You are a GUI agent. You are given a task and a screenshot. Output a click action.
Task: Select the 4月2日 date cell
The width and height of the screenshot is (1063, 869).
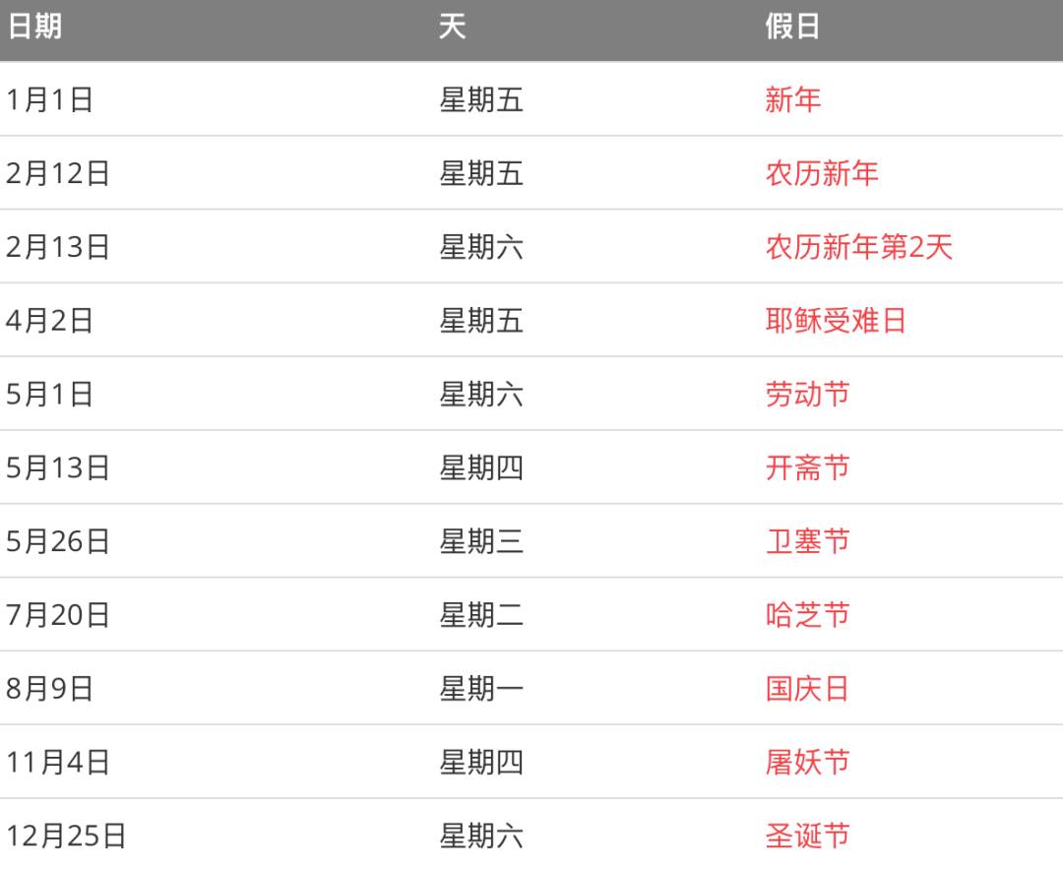tap(49, 321)
